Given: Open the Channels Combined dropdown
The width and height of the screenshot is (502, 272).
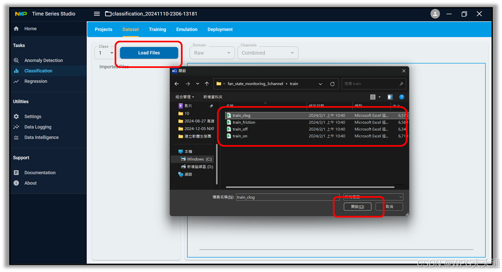Looking at the screenshot, I should [268, 53].
